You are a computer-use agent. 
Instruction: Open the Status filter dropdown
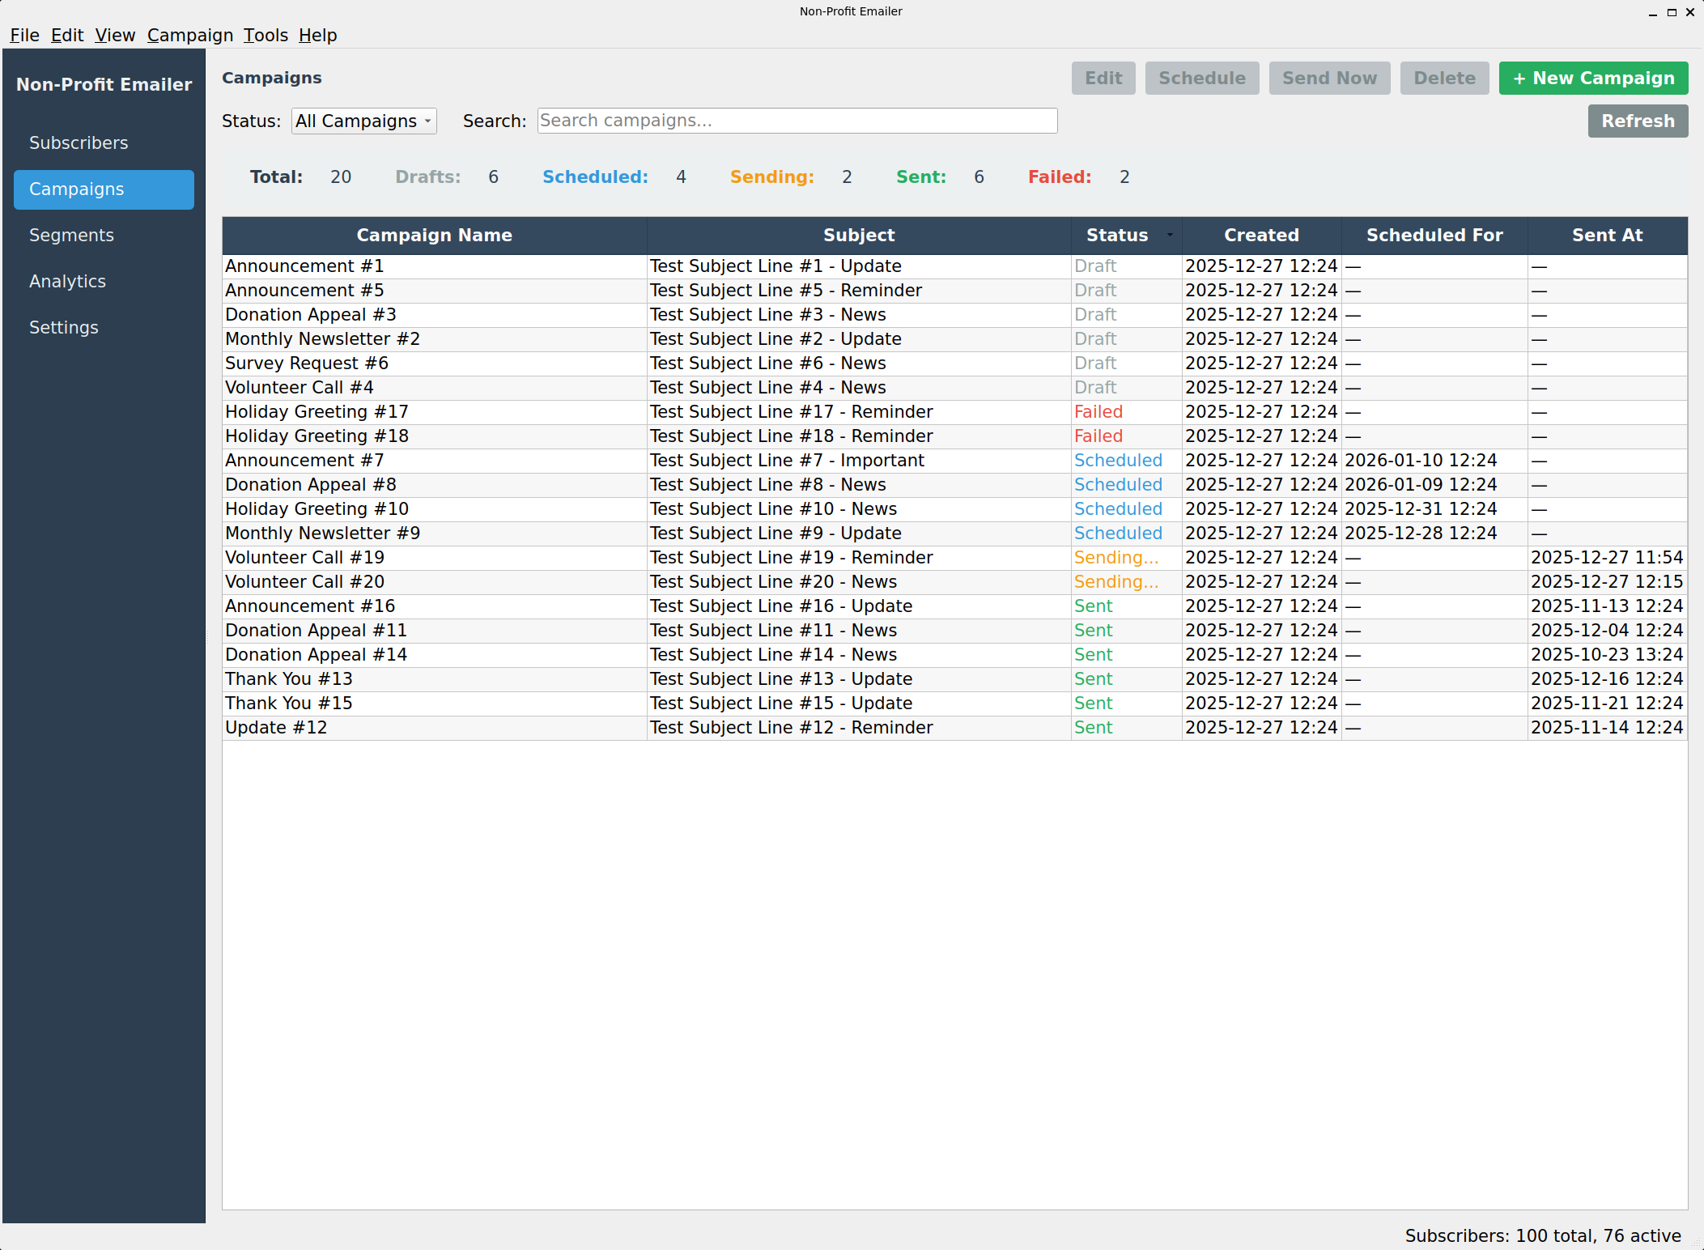coord(363,121)
